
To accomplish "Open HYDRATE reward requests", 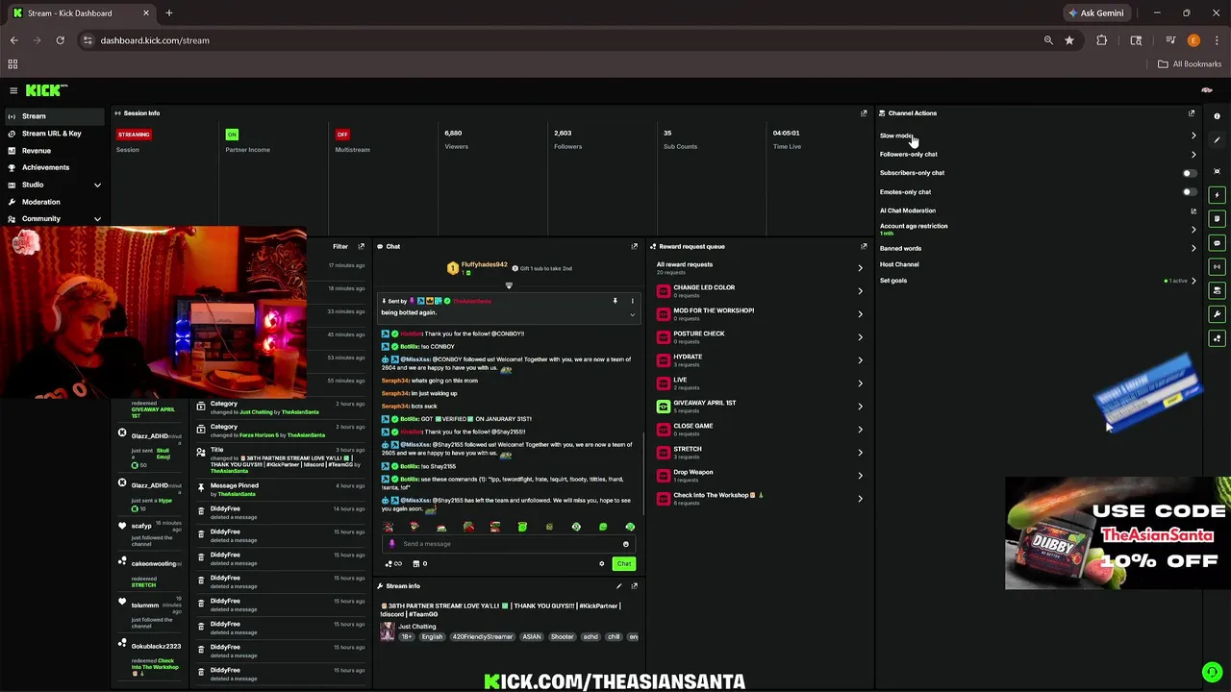I will coord(760,360).
